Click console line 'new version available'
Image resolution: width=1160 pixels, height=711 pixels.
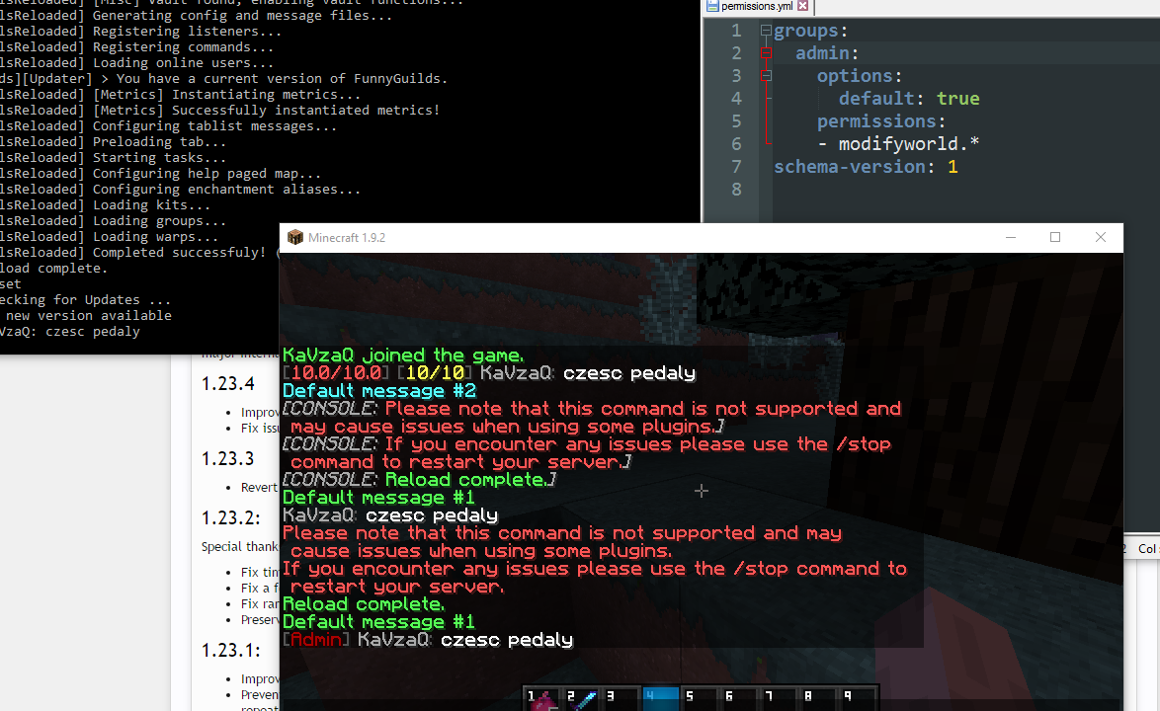(x=87, y=316)
